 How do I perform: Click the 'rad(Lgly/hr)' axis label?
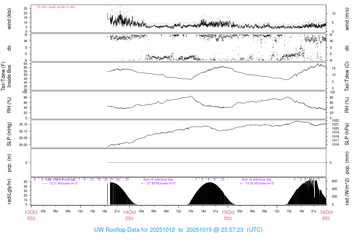pos(9,191)
